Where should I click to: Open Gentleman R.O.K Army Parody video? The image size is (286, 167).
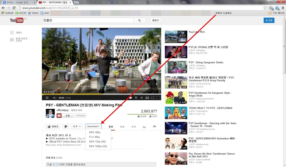click(x=212, y=79)
